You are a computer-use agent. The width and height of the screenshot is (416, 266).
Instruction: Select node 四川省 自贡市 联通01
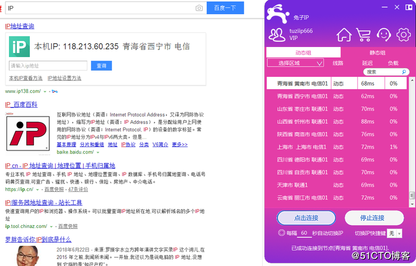tap(336, 173)
